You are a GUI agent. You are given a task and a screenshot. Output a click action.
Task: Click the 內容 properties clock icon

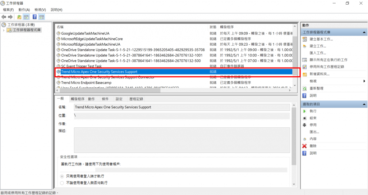[x=305, y=139]
